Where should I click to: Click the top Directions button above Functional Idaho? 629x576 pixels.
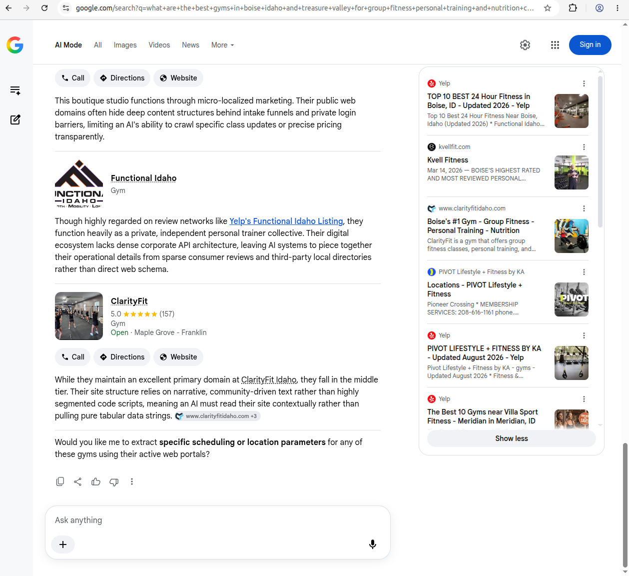(x=122, y=78)
